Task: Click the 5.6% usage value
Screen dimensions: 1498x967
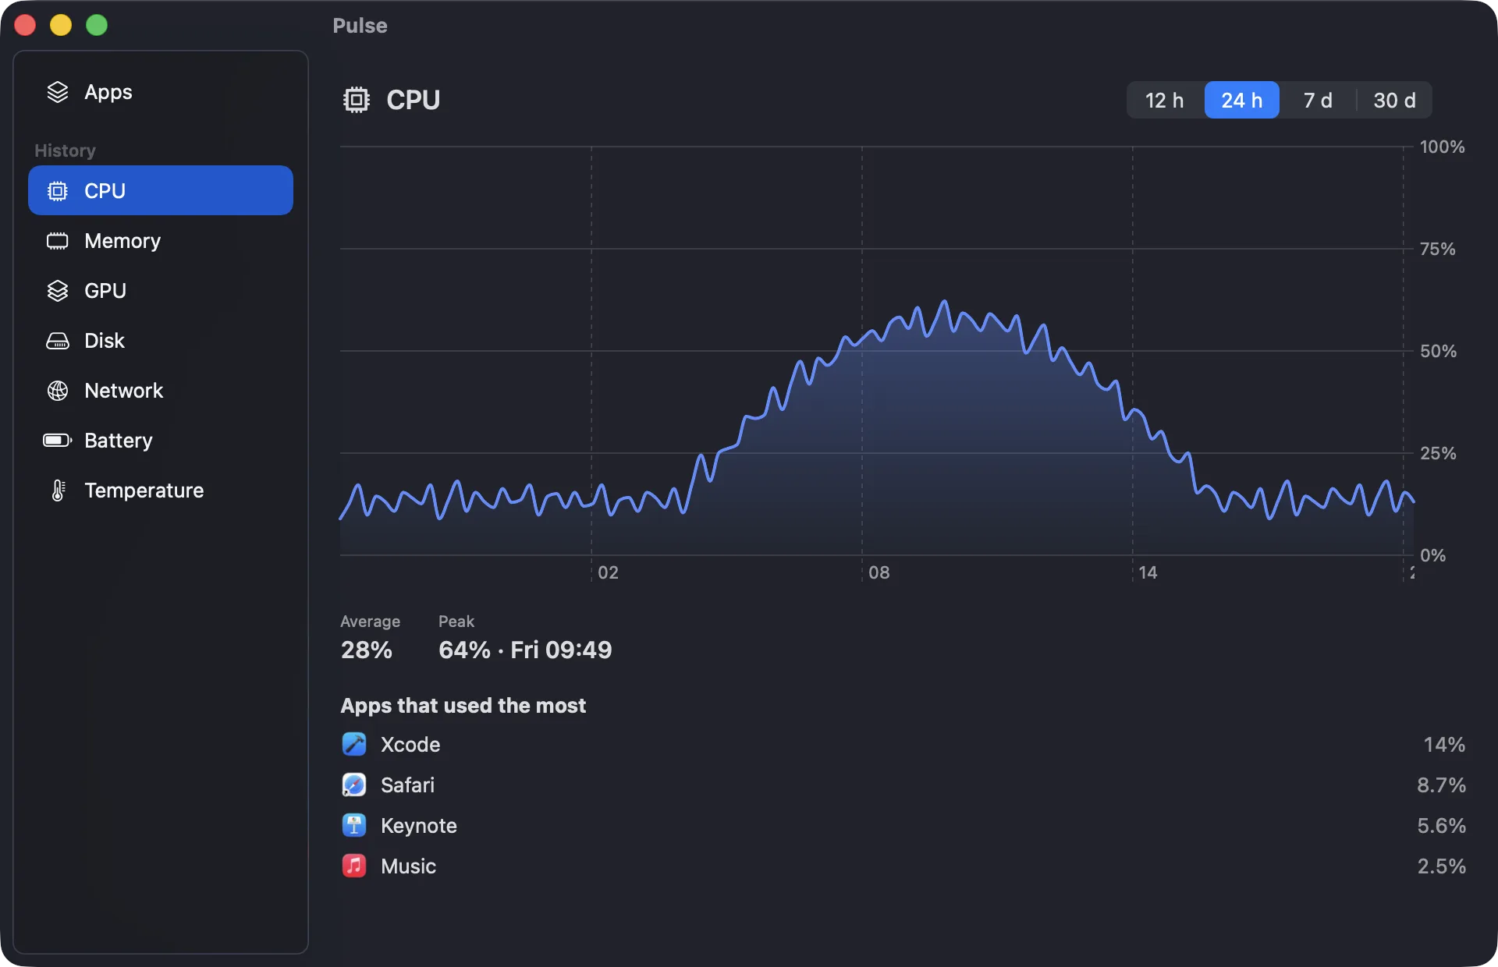Action: 1441,826
